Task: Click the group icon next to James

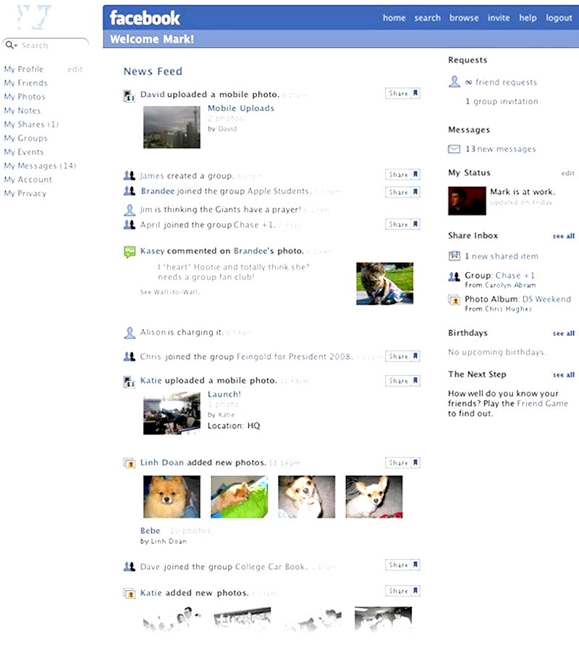Action: pyautogui.click(x=130, y=175)
